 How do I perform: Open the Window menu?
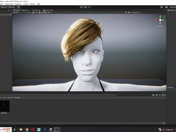(x=32, y=4)
